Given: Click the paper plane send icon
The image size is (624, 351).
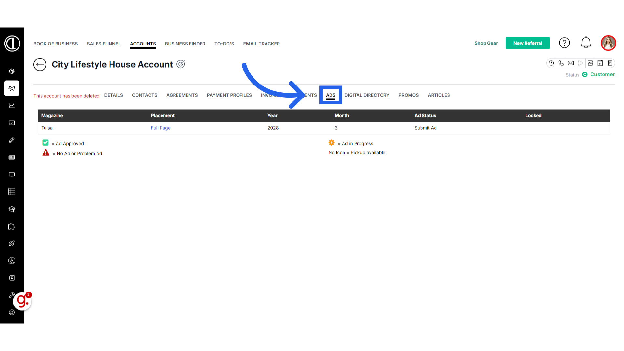Looking at the screenshot, I should (580, 63).
